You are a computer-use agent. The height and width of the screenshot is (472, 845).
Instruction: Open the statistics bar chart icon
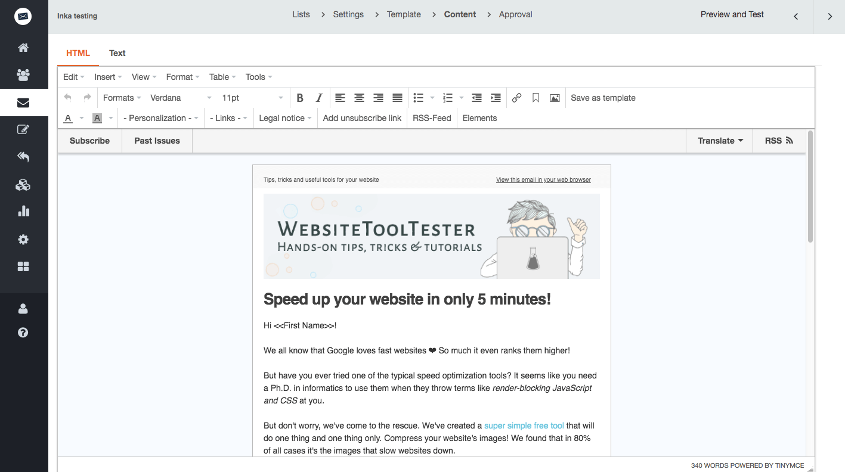(23, 212)
